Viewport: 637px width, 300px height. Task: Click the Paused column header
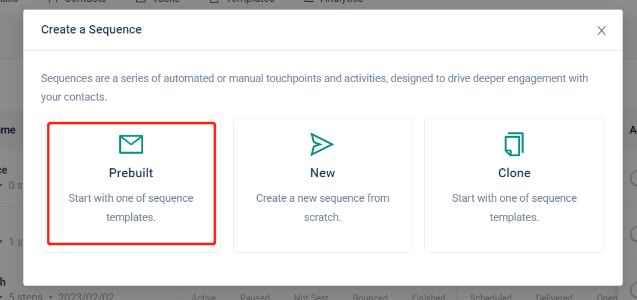point(255,296)
